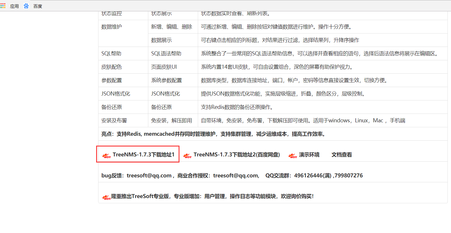The width and height of the screenshot is (451, 233).
Task: Click the 隆重推出TreeSoft专业版 announcement text
Action: pyautogui.click(x=213, y=196)
